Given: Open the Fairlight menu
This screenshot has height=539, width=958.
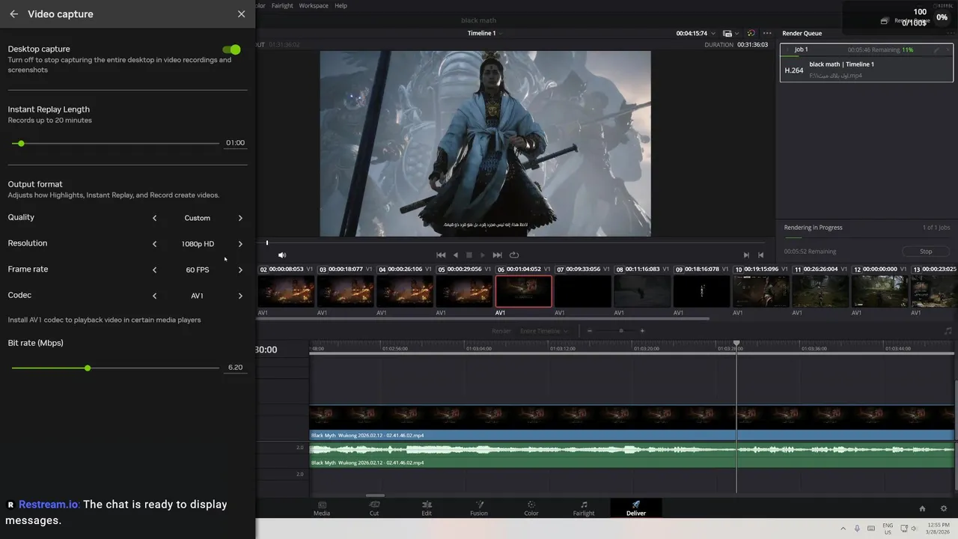Looking at the screenshot, I should [x=282, y=5].
